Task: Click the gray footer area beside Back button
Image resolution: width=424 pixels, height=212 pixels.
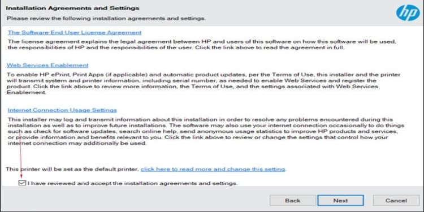Action: [x=135, y=200]
